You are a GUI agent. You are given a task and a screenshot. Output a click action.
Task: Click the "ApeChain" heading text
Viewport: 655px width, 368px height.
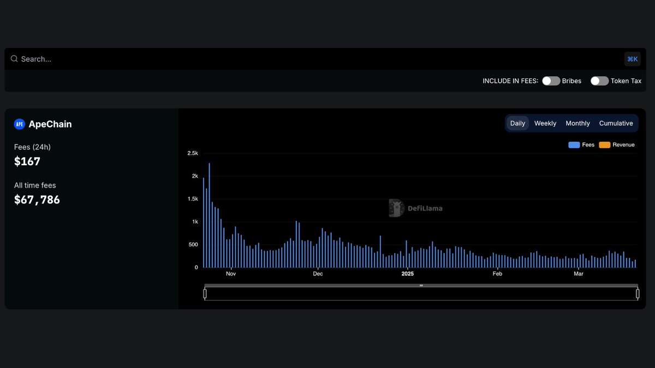[50, 124]
